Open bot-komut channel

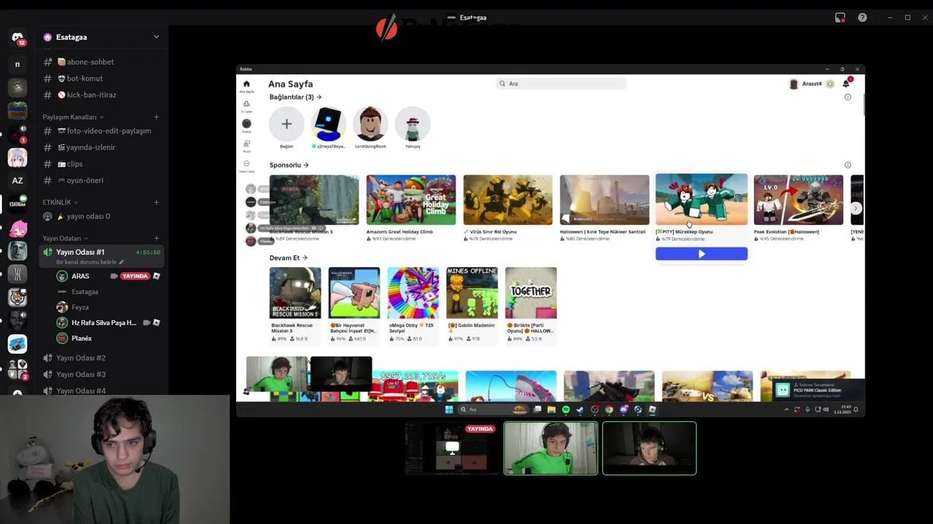101,79
